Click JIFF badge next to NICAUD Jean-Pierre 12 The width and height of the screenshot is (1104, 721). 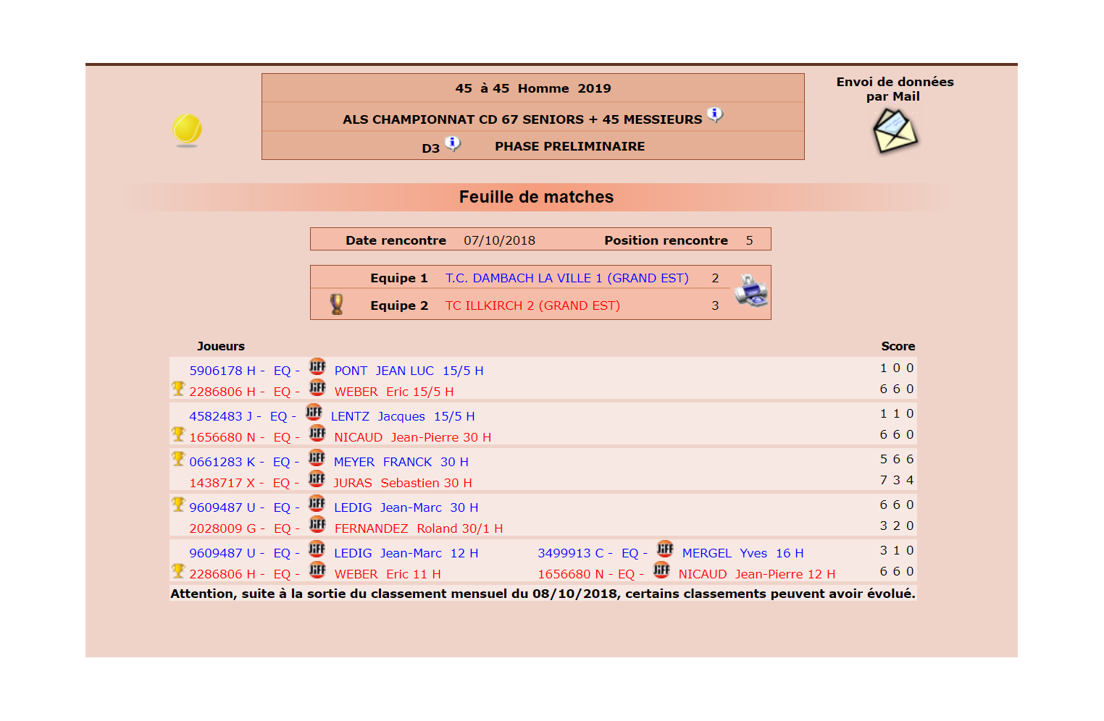tap(661, 570)
